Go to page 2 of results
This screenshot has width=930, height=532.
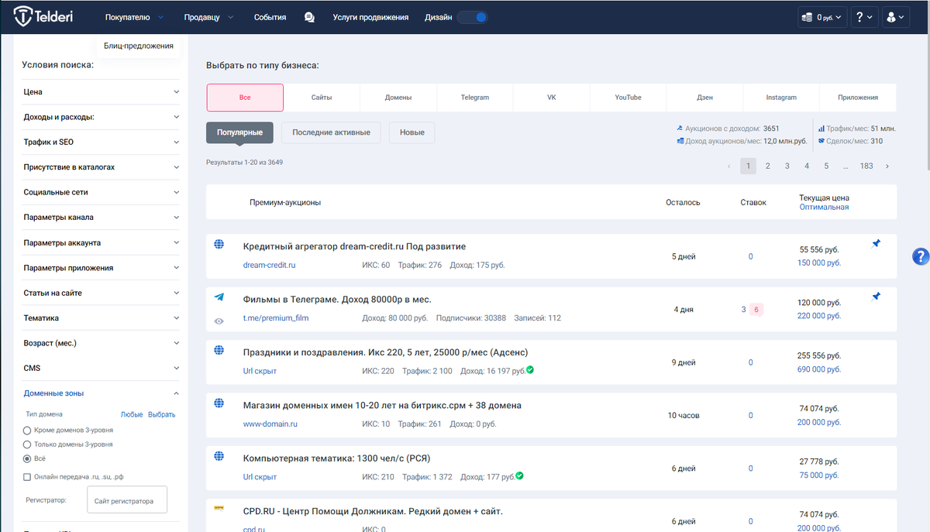tap(767, 166)
